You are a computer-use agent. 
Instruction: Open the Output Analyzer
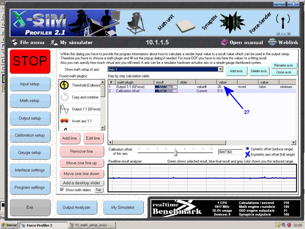pos(77,208)
